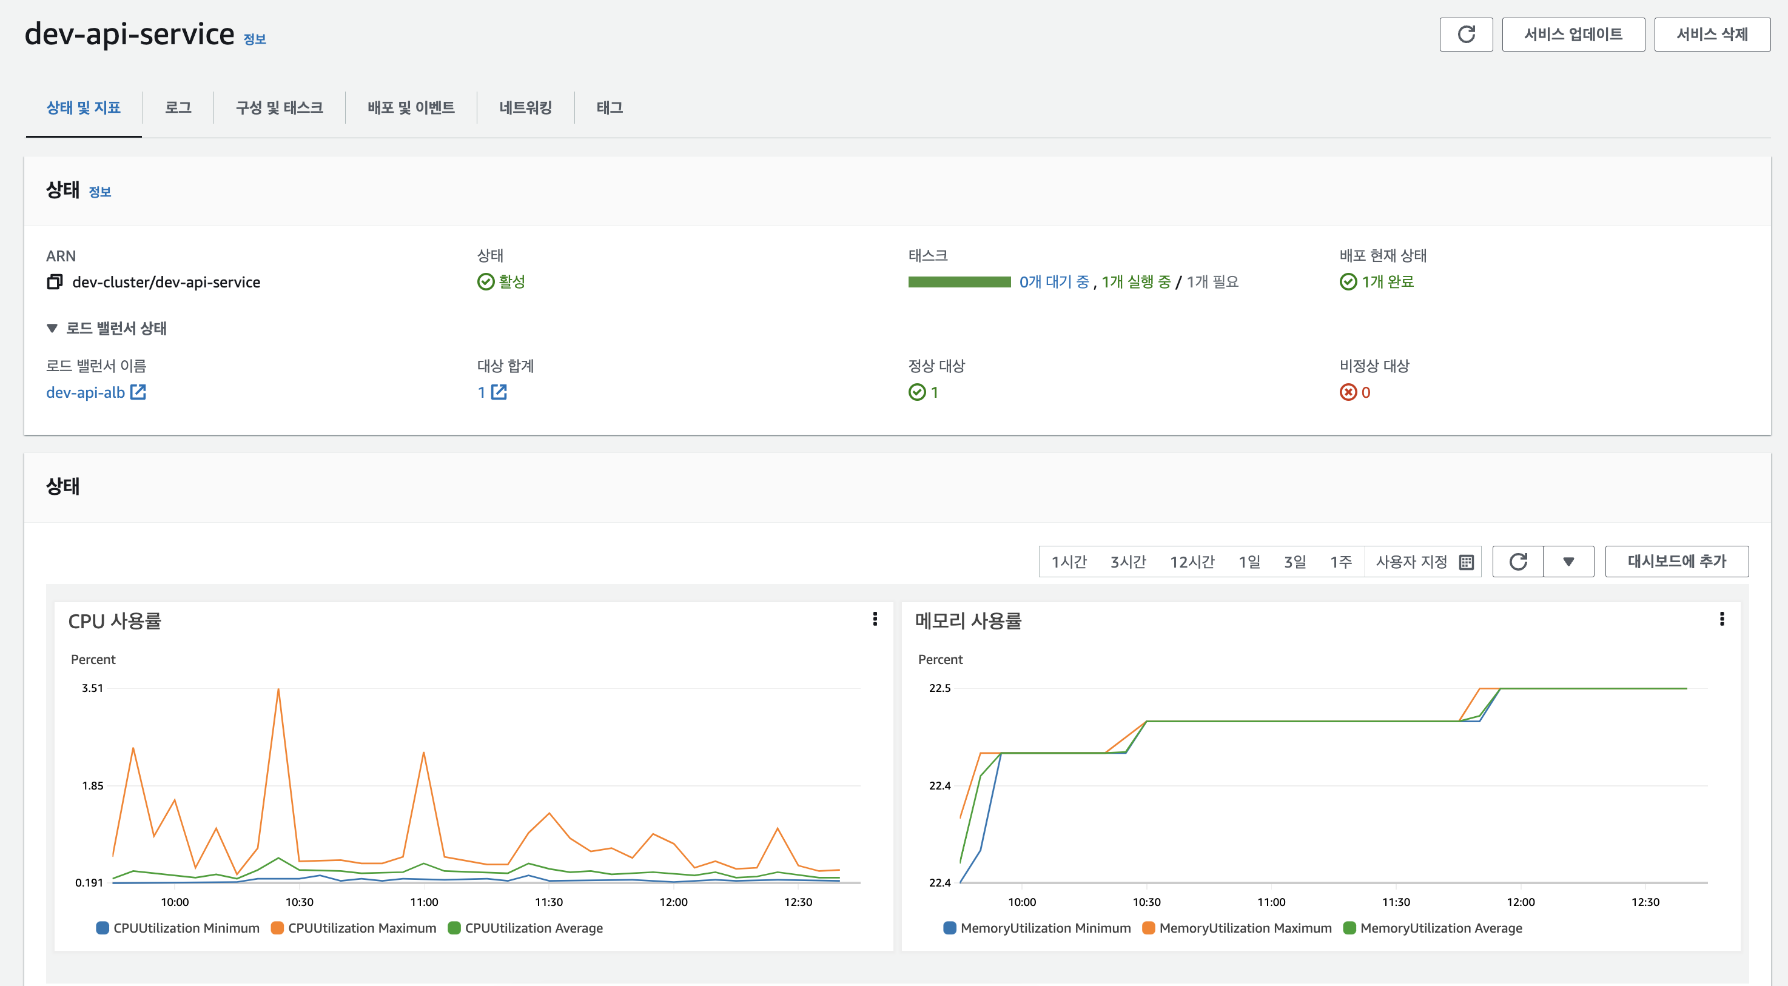This screenshot has height=986, width=1788.
Task: Open the 배포 및 이벤트 tab
Action: coord(411,107)
